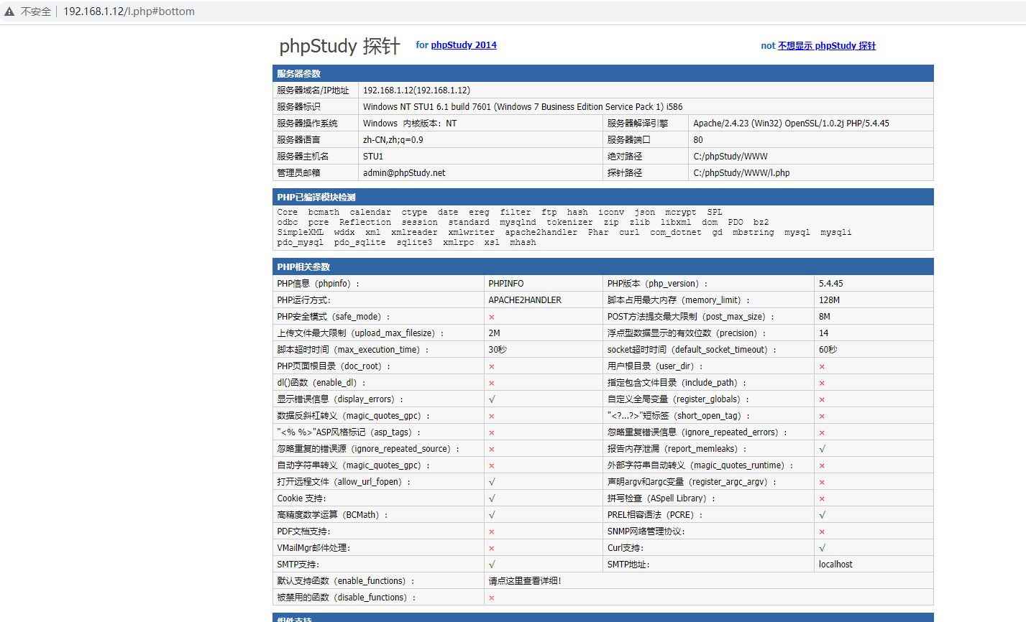The height and width of the screenshot is (622, 1026).
Task: Click the apache2handler module name
Action: 541,233
